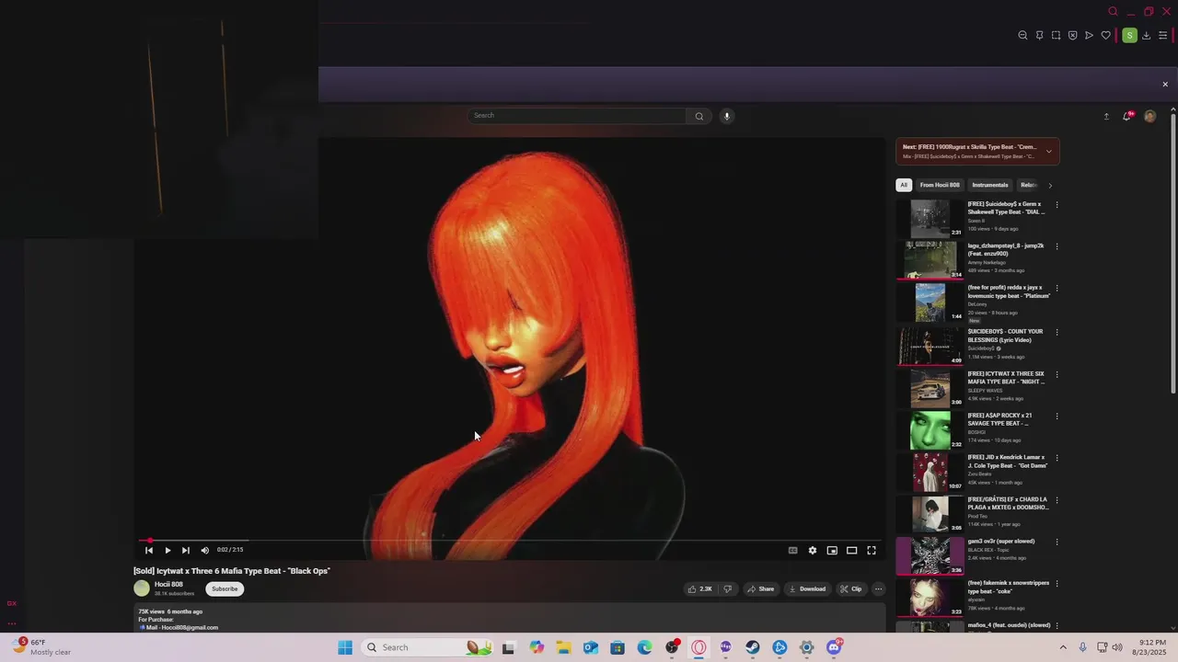This screenshot has height=662, width=1178.
Task: Select the All filter chip
Action: (x=904, y=185)
